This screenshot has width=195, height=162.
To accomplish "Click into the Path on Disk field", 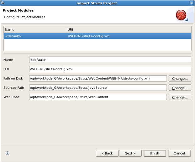I will pyautogui.click(x=98, y=79).
